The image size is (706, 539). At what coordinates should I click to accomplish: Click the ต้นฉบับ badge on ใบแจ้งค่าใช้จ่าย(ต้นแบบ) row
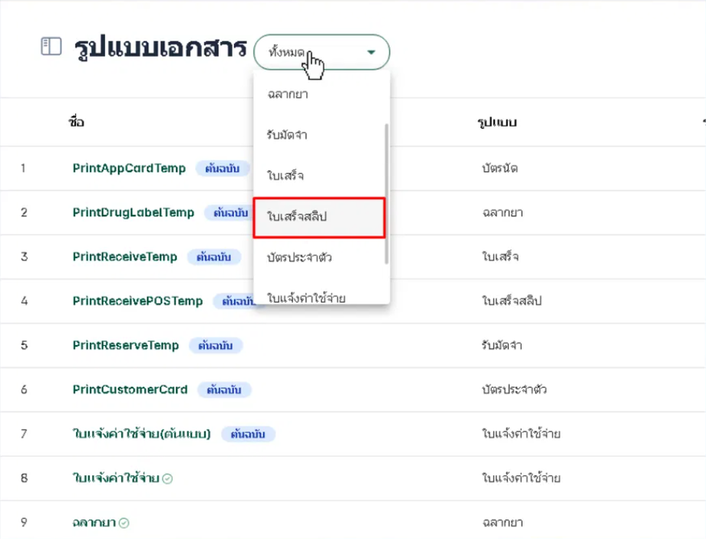(249, 434)
